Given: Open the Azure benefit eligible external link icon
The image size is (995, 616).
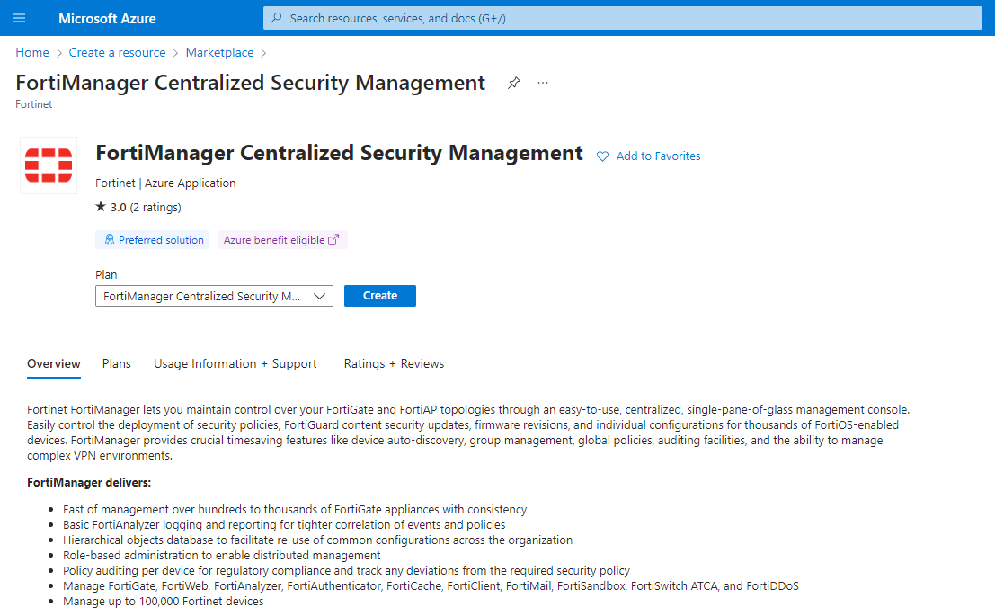Looking at the screenshot, I should coord(333,240).
